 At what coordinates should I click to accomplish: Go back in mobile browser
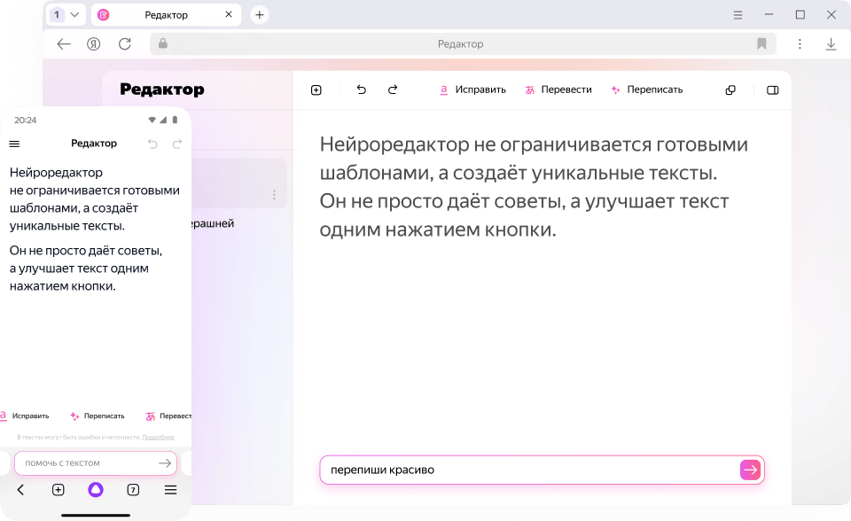coord(20,490)
